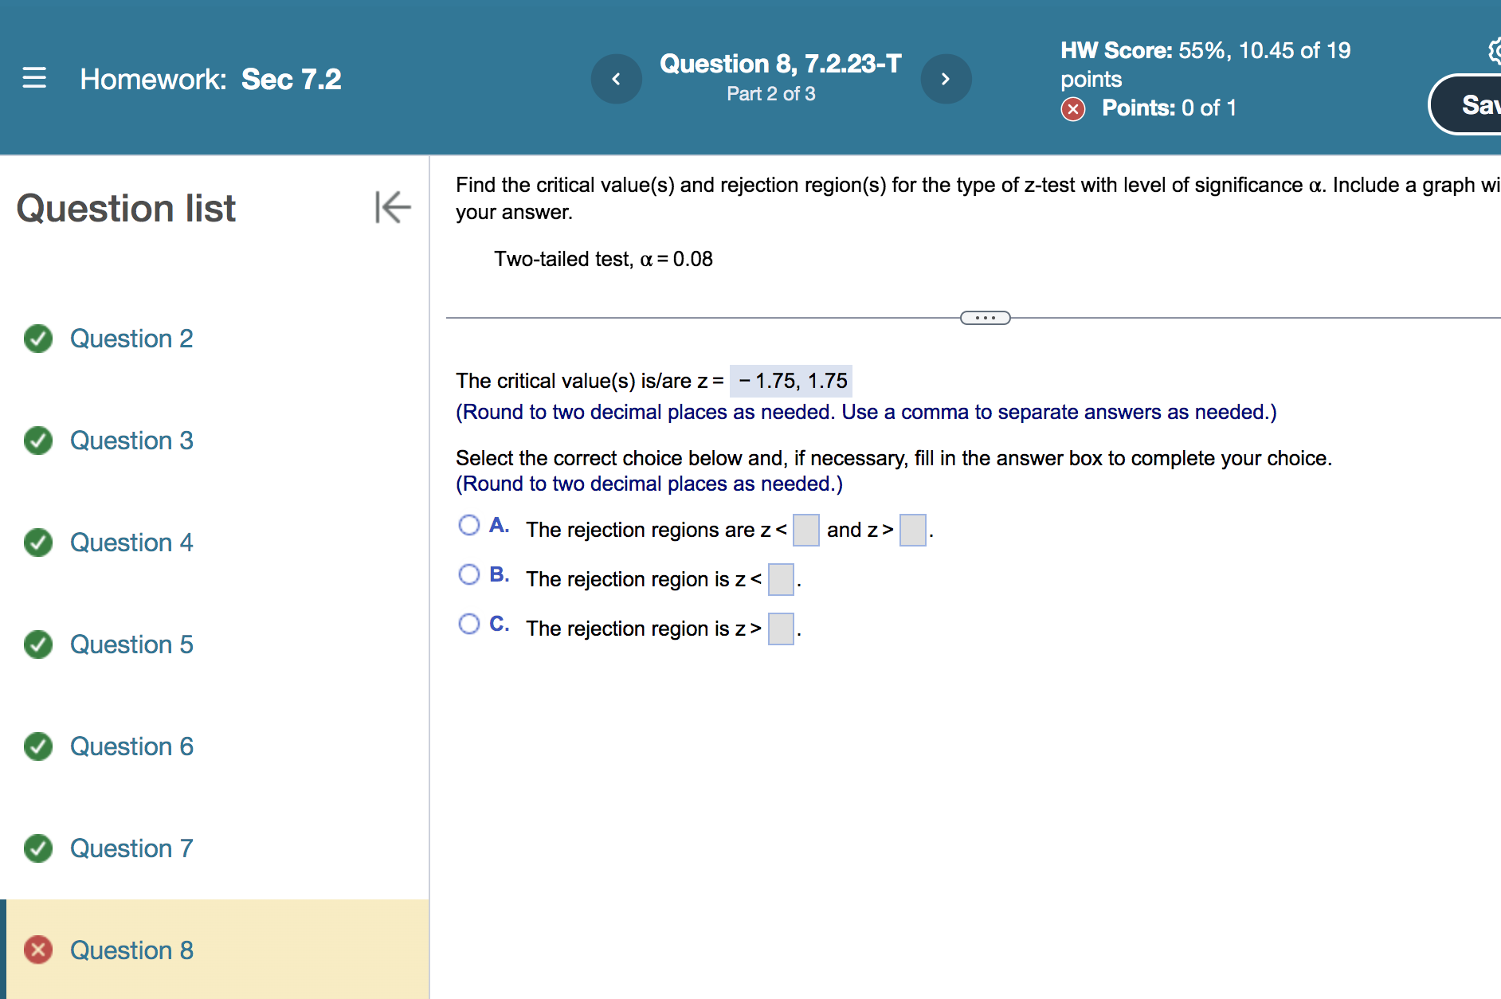The width and height of the screenshot is (1501, 999).
Task: Expand the ellipsis divider handle
Action: click(x=986, y=318)
